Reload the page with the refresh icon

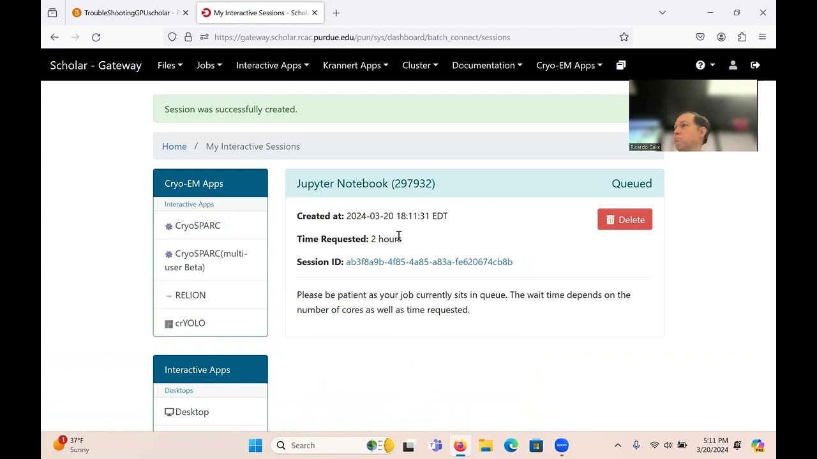[x=96, y=38]
